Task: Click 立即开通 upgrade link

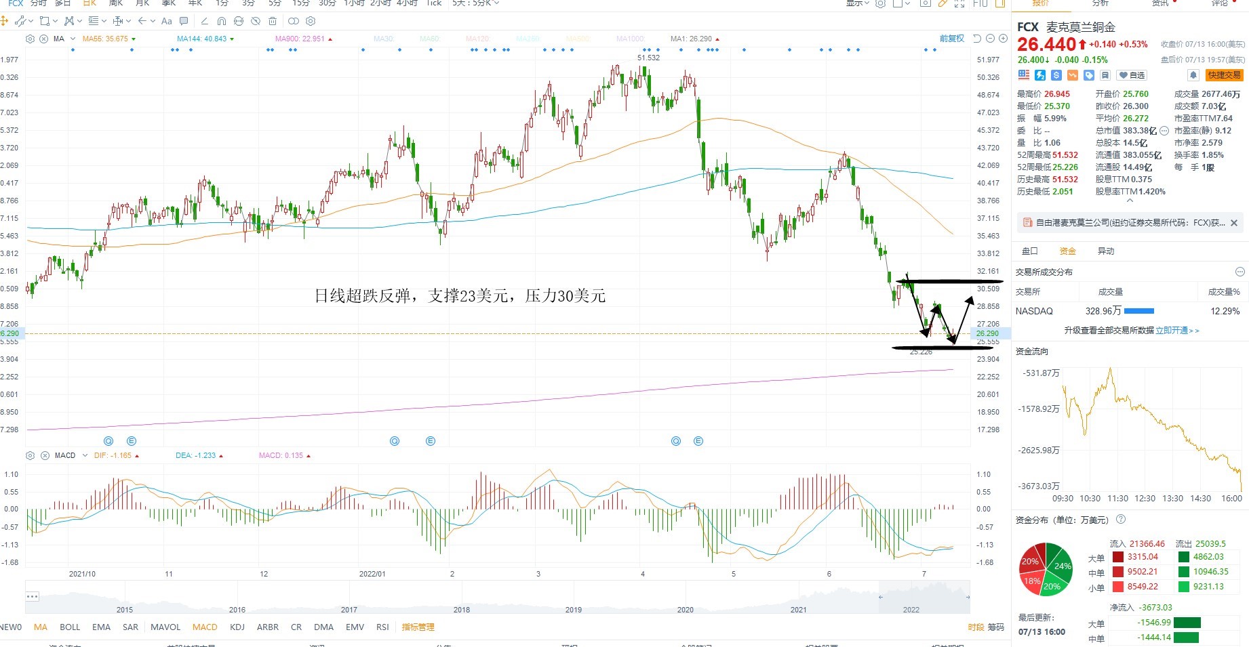Action: point(1177,331)
